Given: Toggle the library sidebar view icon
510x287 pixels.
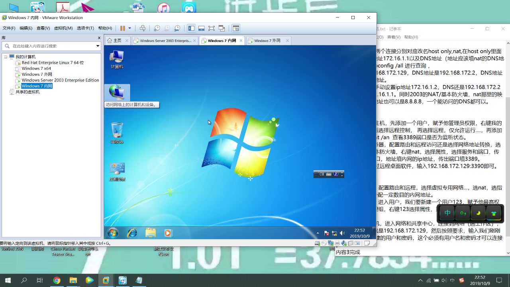Looking at the screenshot, I should tap(191, 28).
